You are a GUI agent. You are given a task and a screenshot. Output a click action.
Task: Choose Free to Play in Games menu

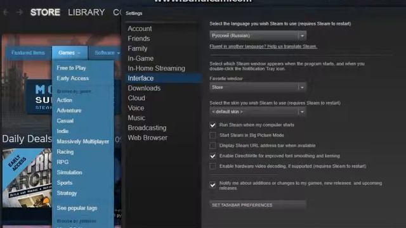(x=71, y=68)
